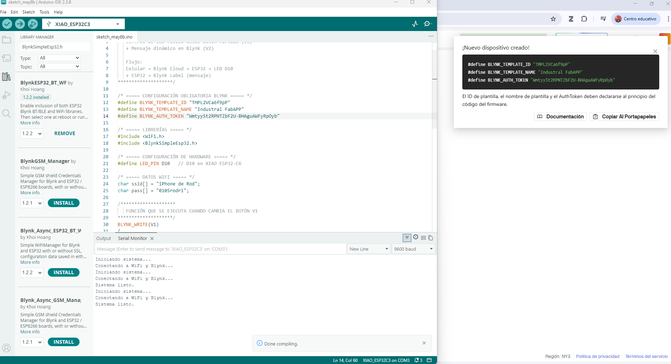Open the Serial Monitor magnifier icon in toolbar
Image resolution: width=671 pixels, height=364 pixels.
click(x=427, y=24)
